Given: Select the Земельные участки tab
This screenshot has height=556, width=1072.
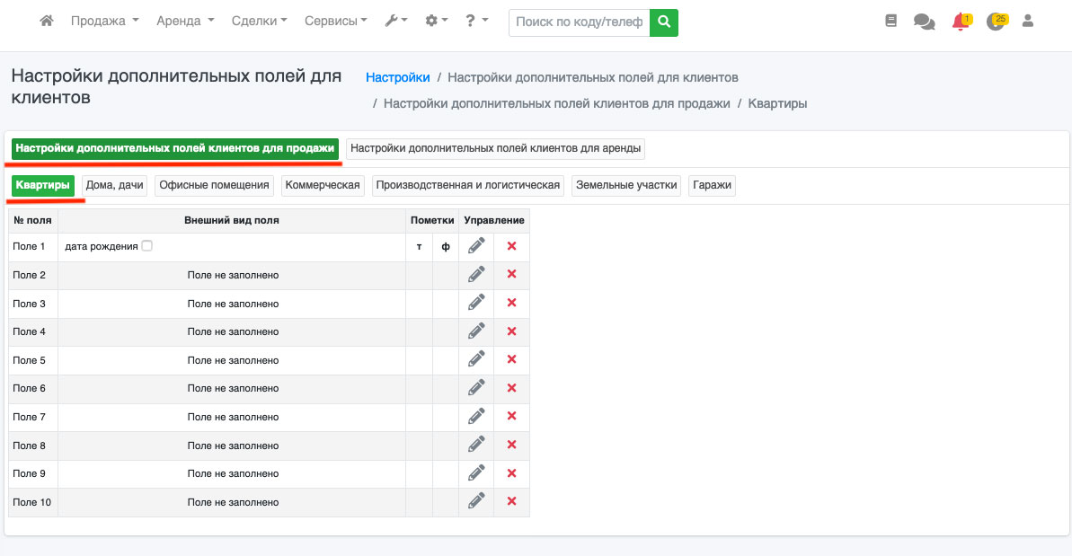Looking at the screenshot, I should [626, 185].
